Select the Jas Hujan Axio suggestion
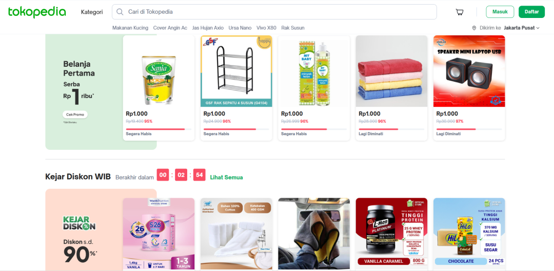Screen dimensions: 554x271 tap(208, 28)
